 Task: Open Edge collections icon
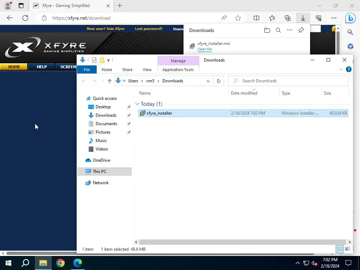tap(288, 18)
